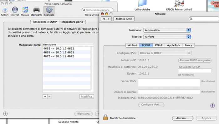Click Rinnova DHCP assegnato button
Image resolution: width=219 pixels, height=124 pixels.
(195, 60)
